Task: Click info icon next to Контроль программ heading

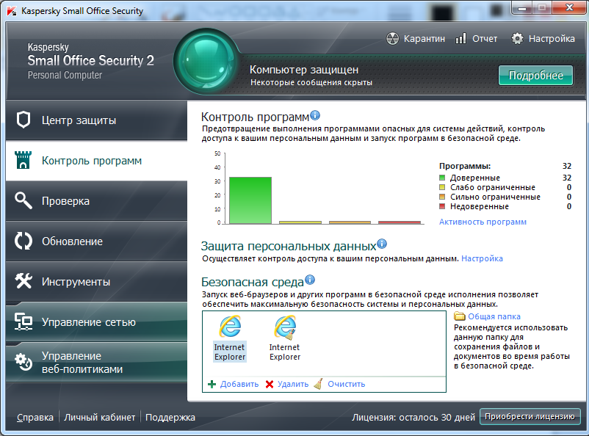Action: click(315, 115)
